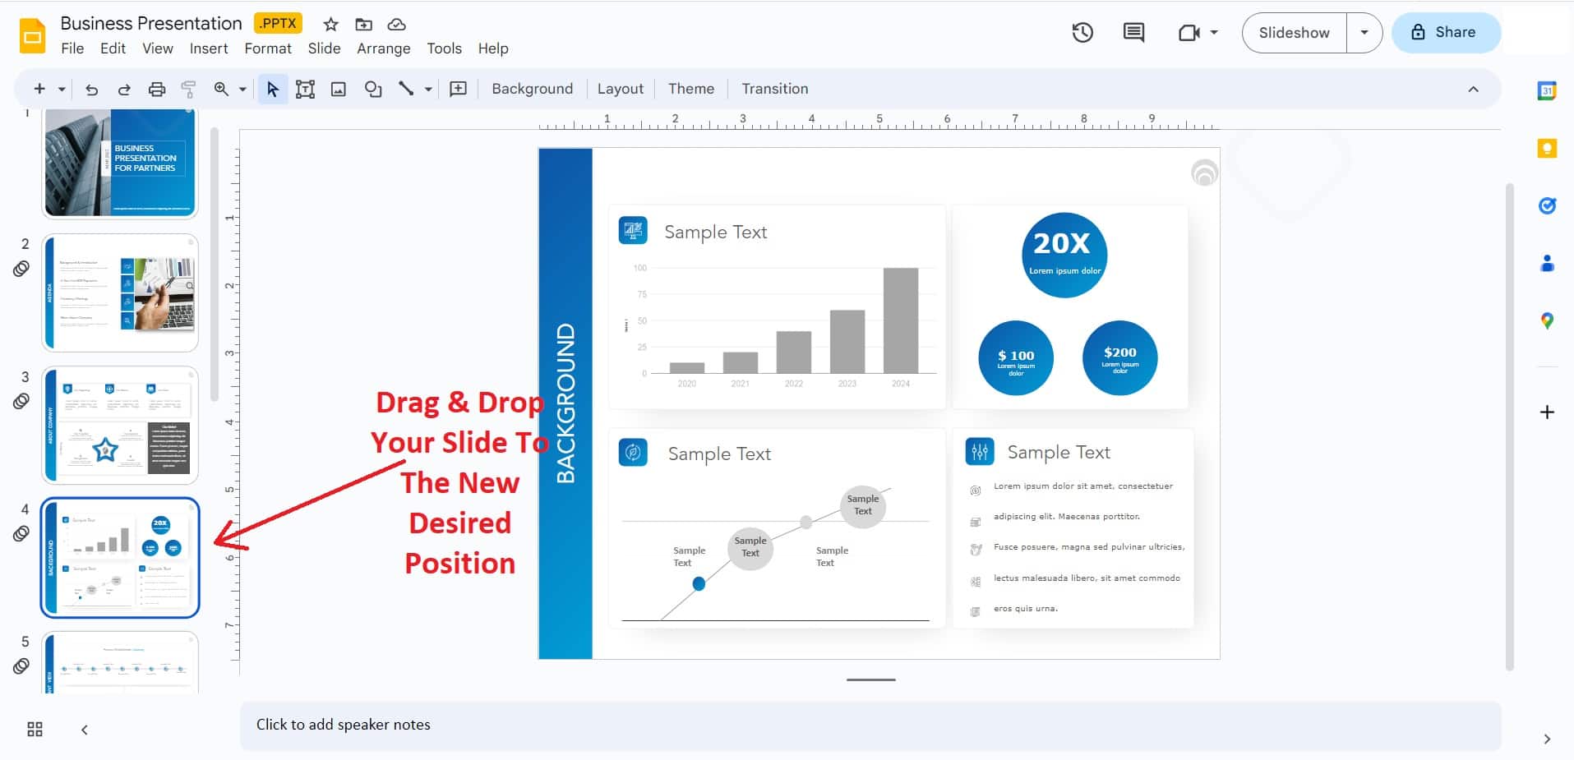Open the Transition settings
The image size is (1574, 760).
pos(774,89)
